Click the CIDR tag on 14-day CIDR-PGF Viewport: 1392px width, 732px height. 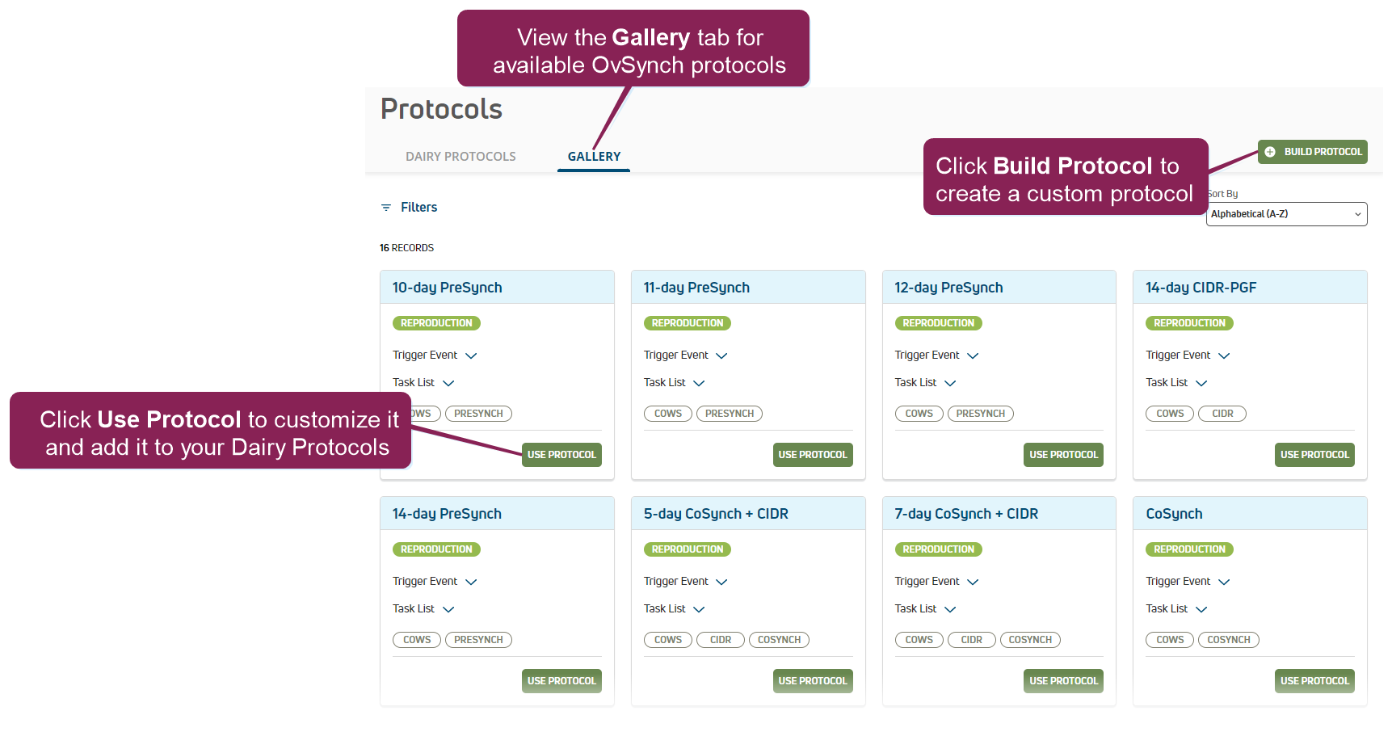click(1222, 414)
